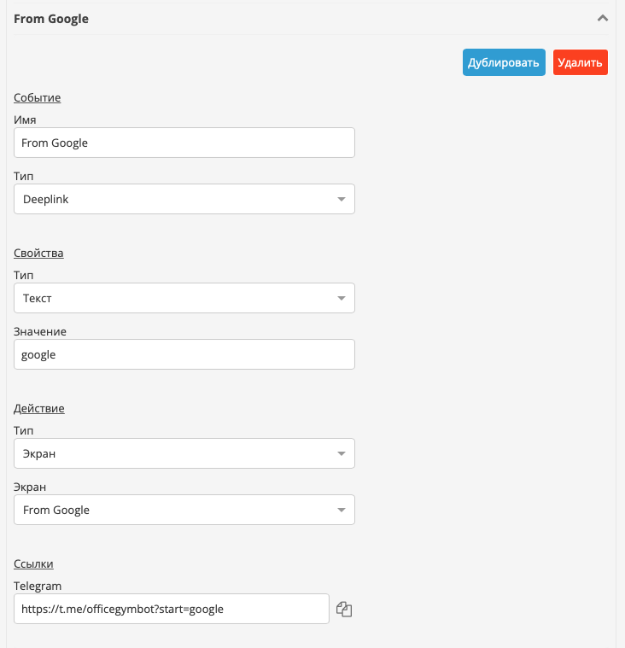Click the arrow of the Текст combo box
Screen dimensions: 625x648
click(342, 298)
